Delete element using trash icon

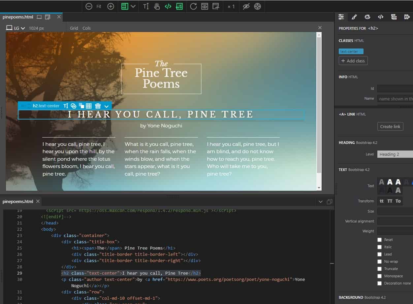98,106
